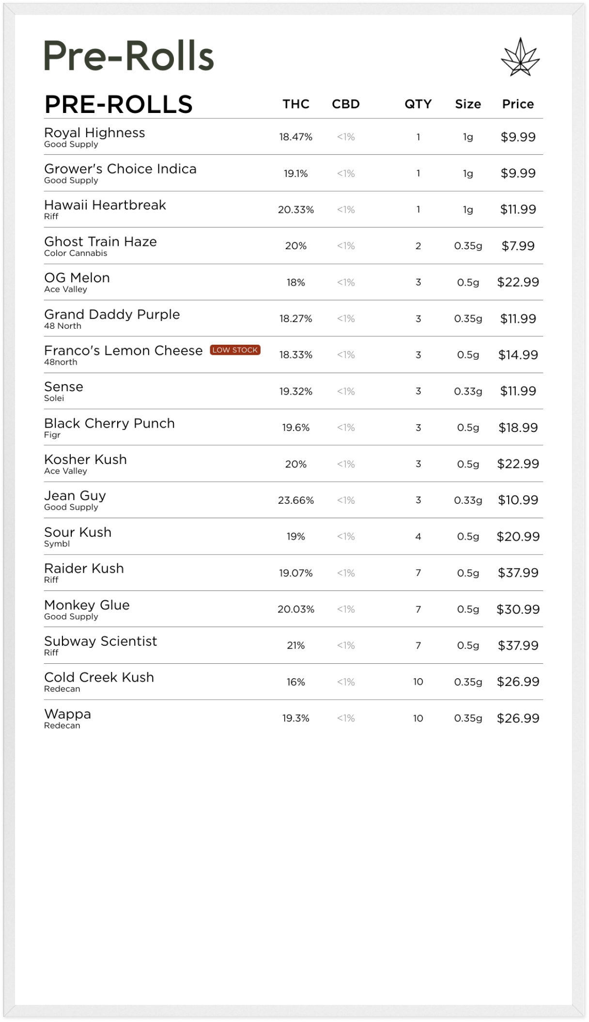Click the LOW STOCK badge
Viewport: 589px width, 1022px height.
(235, 350)
